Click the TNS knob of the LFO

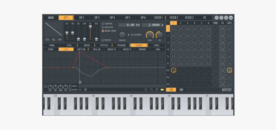(x=55, y=87)
